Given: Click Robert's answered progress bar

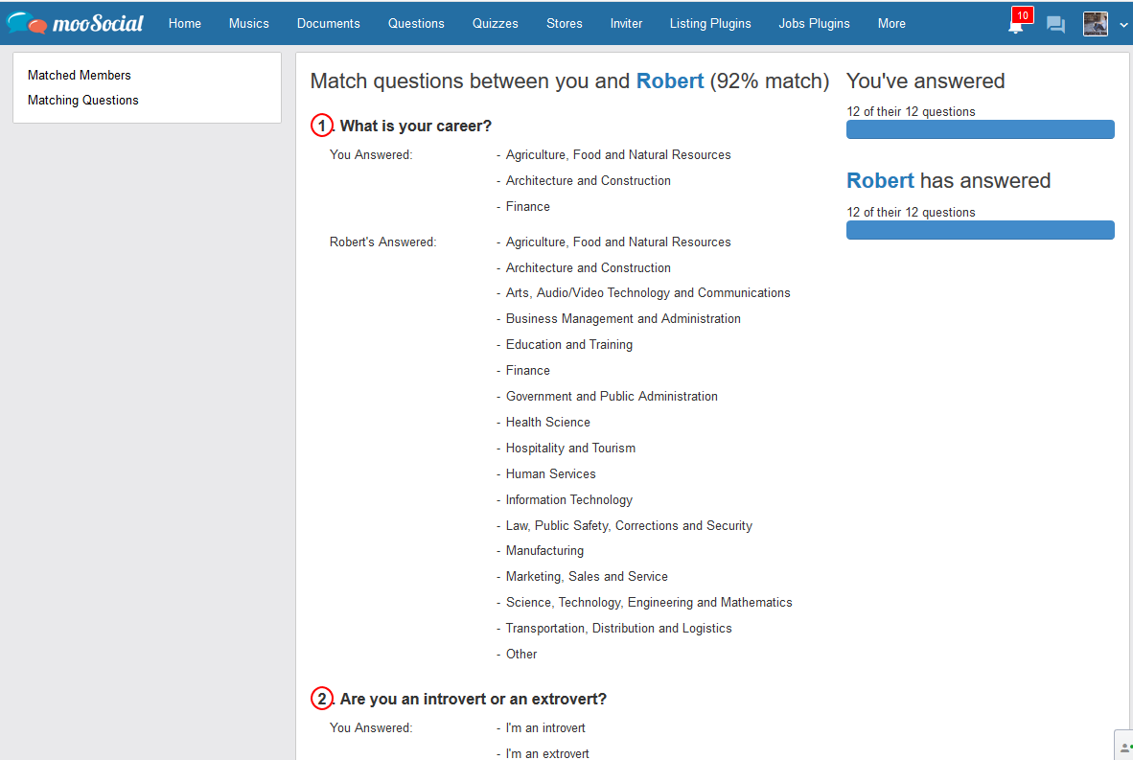Looking at the screenshot, I should click(x=981, y=230).
